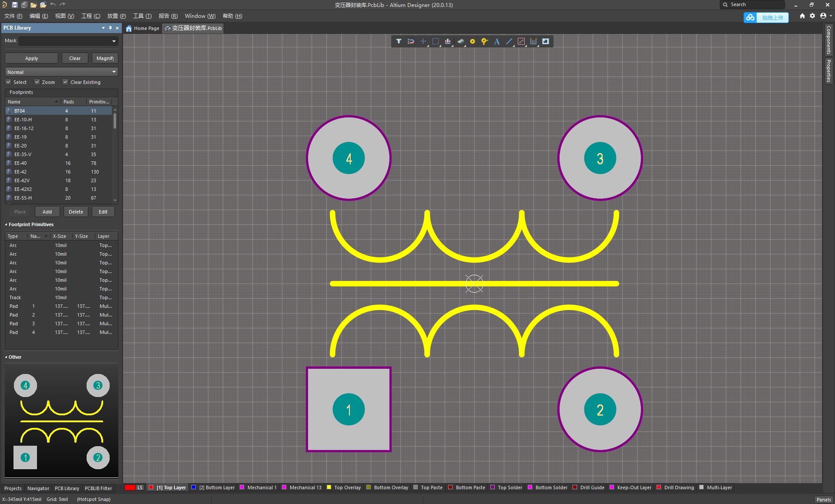Viewport: 835px width, 504px height.
Task: Open PCB Library panel options arrow
Action: 103,28
